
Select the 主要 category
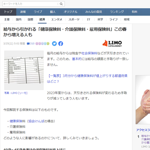pos(7,20)
